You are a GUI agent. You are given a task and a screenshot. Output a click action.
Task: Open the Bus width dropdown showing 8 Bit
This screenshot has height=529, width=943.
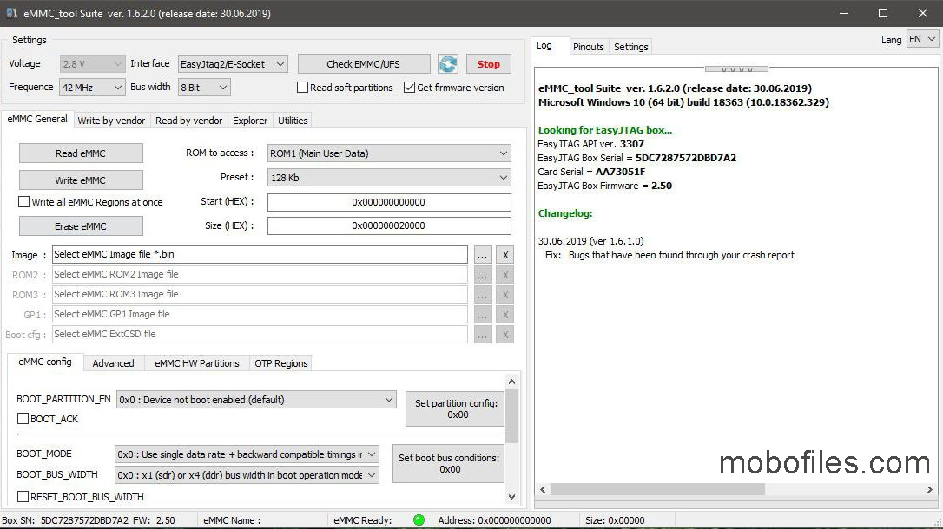(204, 88)
